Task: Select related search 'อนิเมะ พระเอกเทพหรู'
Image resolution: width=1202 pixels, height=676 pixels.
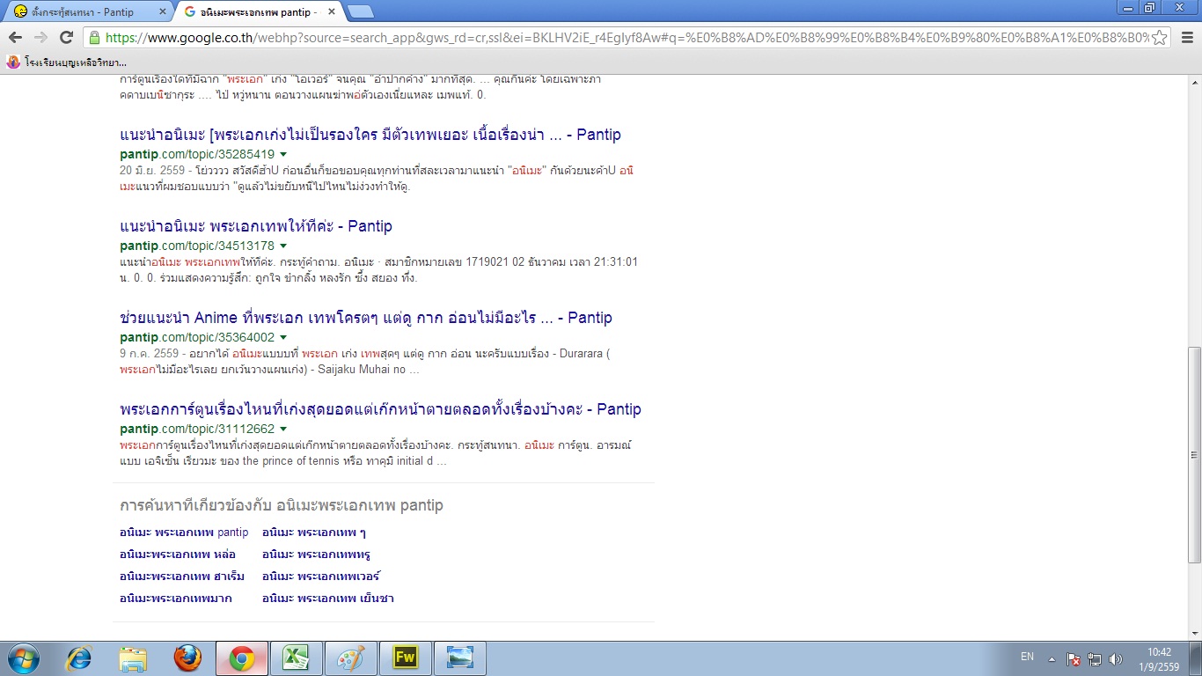Action: (x=317, y=555)
